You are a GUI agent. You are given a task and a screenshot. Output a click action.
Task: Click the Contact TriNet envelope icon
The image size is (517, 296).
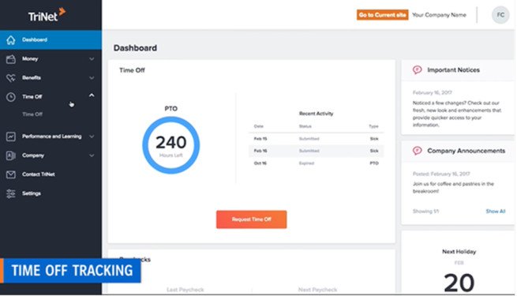(x=11, y=174)
